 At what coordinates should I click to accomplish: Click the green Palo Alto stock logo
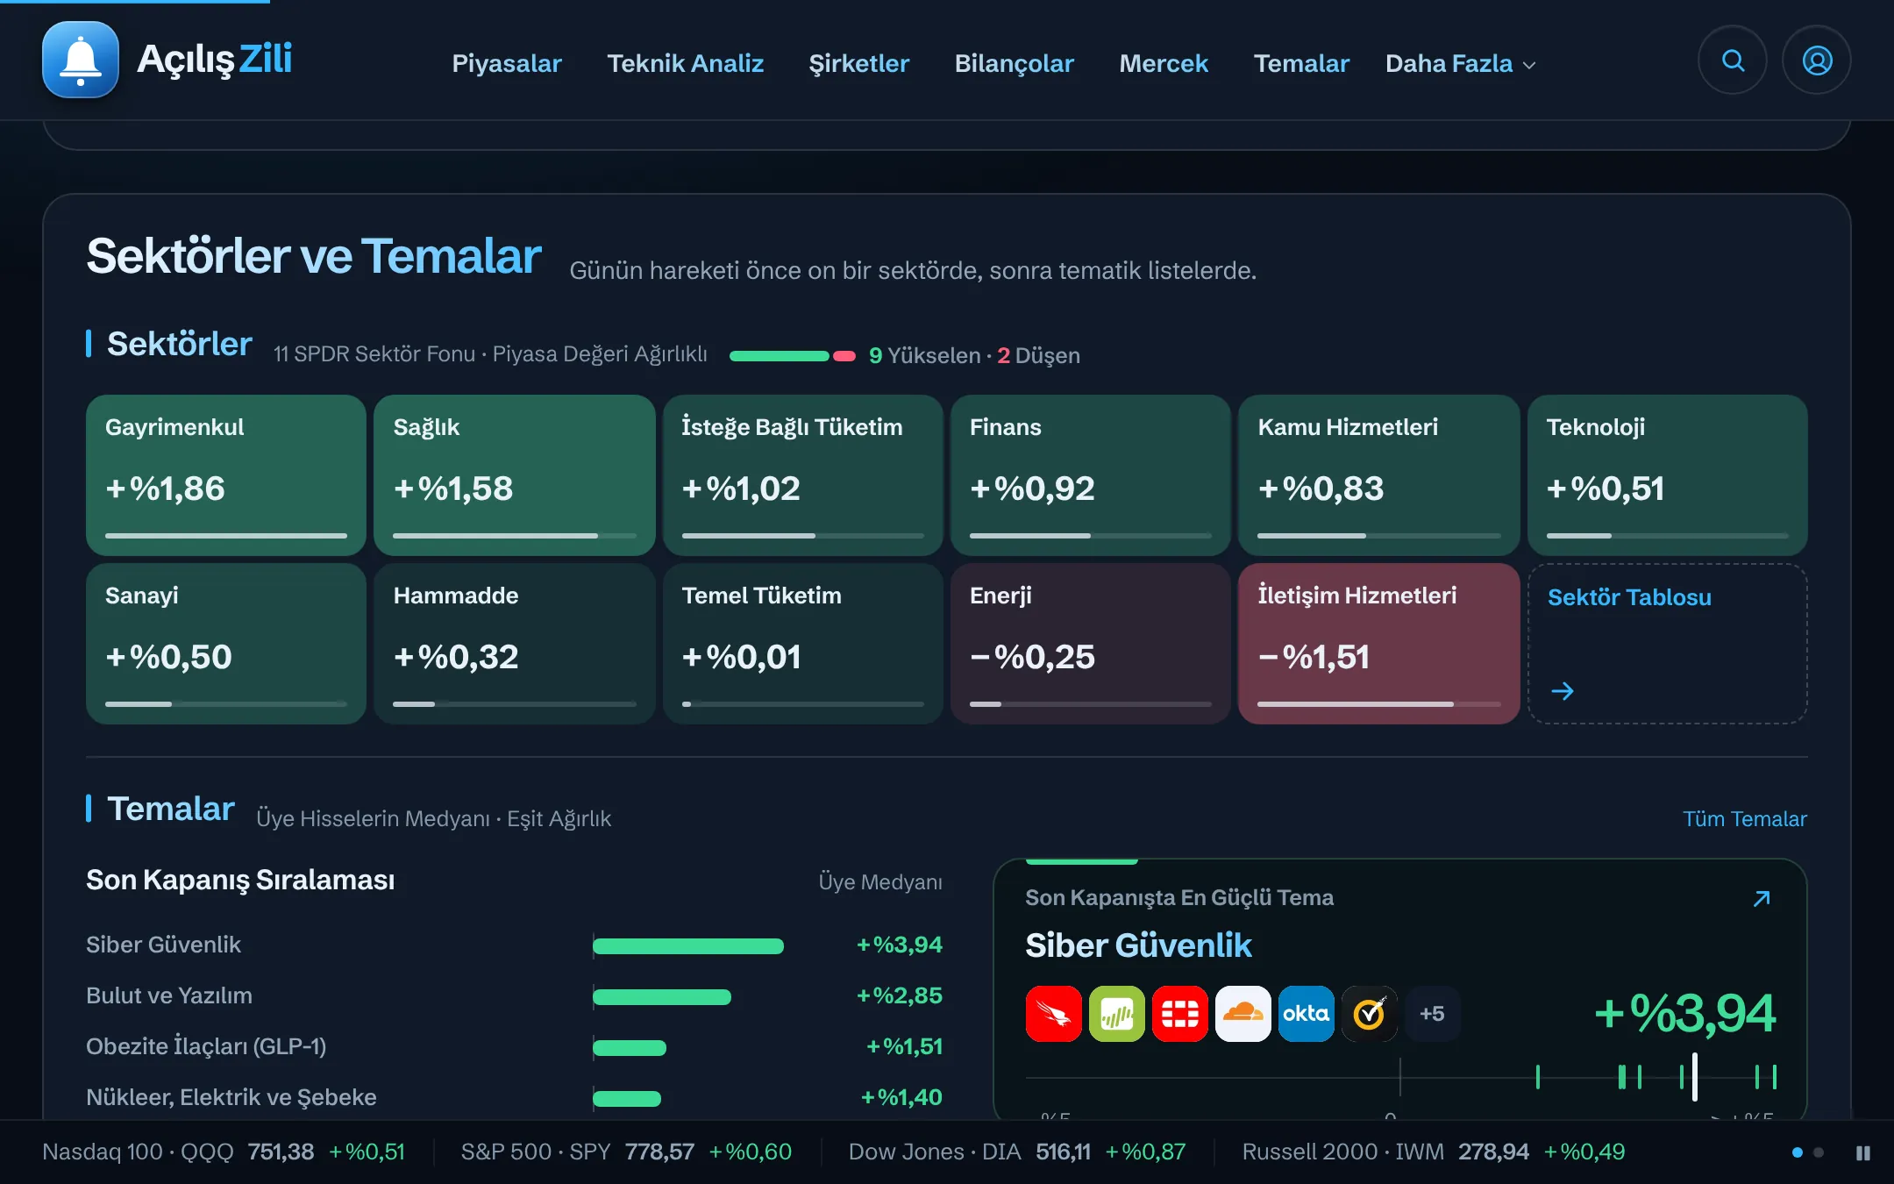click(x=1116, y=1014)
